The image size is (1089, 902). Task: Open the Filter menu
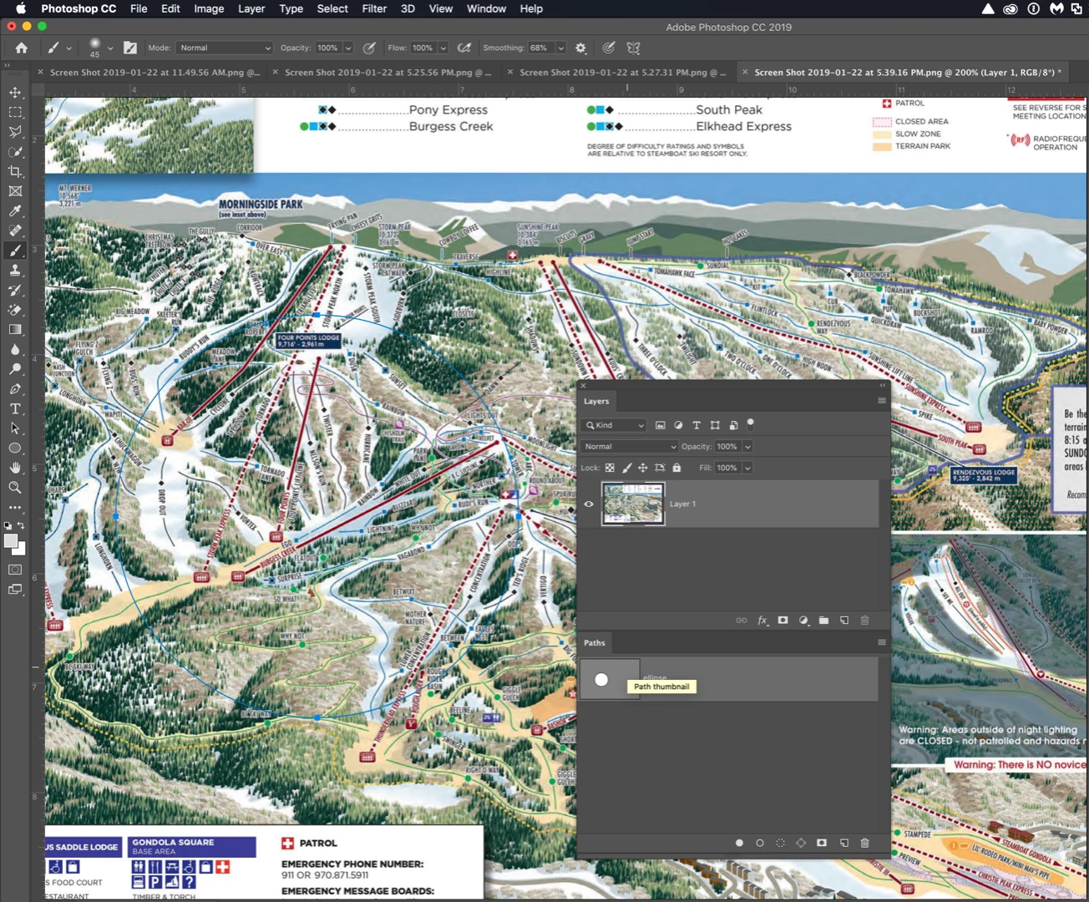coord(374,8)
